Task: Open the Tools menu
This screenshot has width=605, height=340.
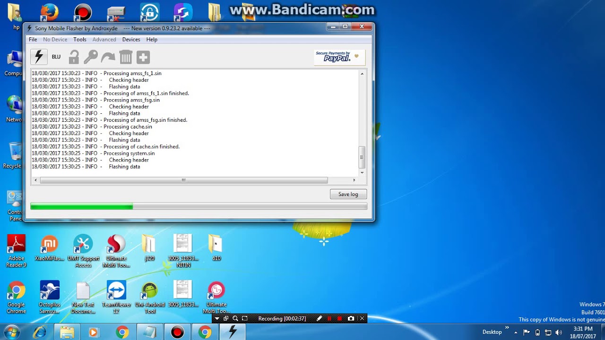Action: 80,40
